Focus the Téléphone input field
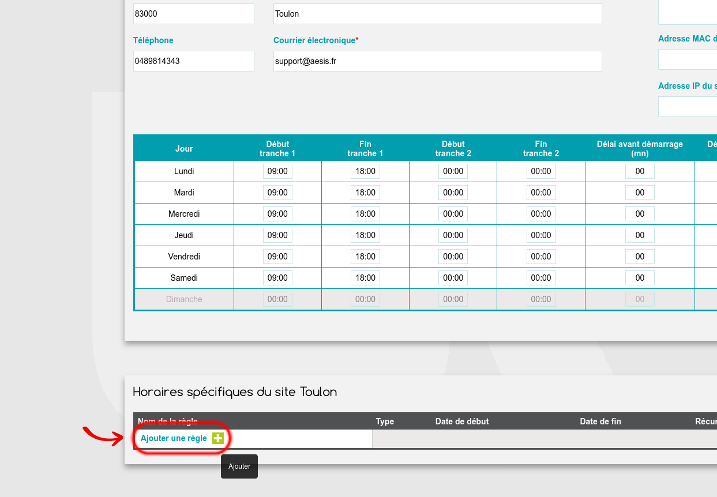 point(193,61)
